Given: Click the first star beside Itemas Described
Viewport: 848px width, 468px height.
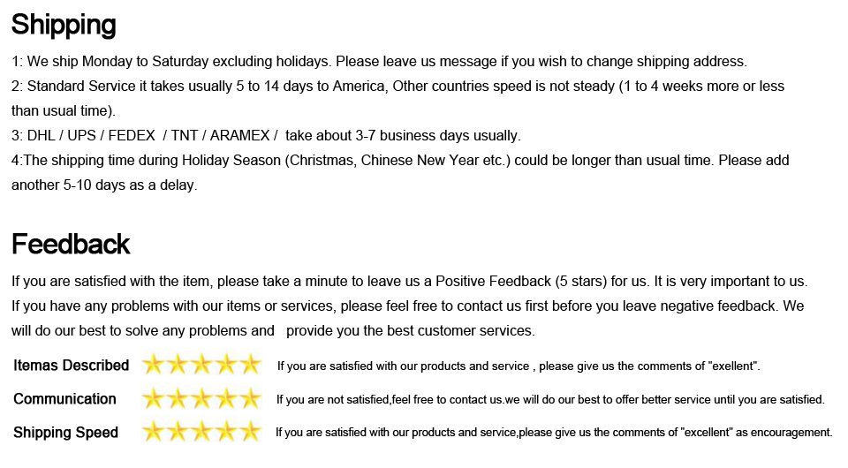Looking at the screenshot, I should (x=155, y=365).
